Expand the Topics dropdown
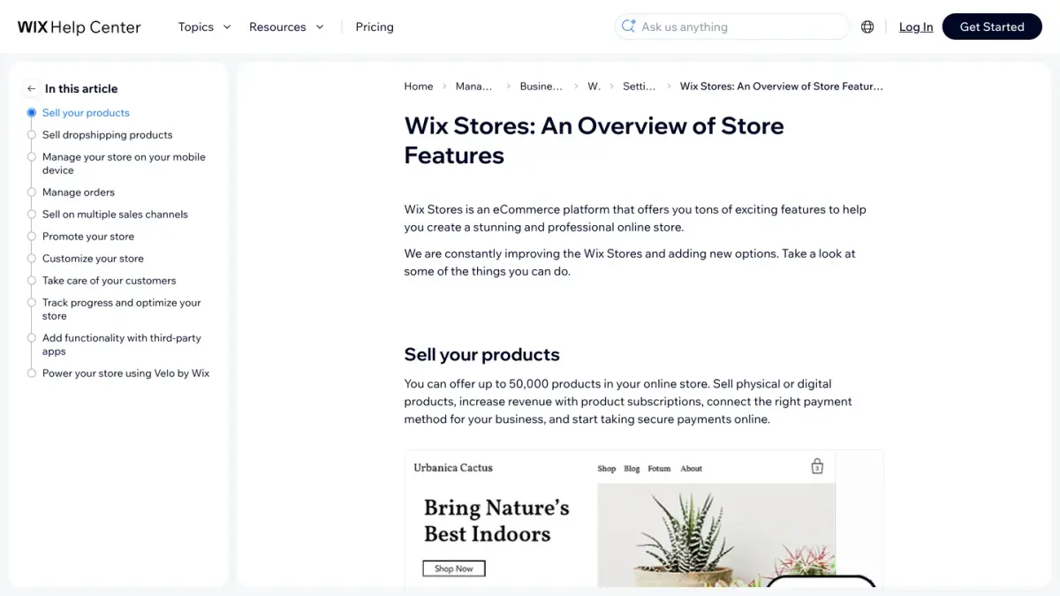 [x=204, y=26]
